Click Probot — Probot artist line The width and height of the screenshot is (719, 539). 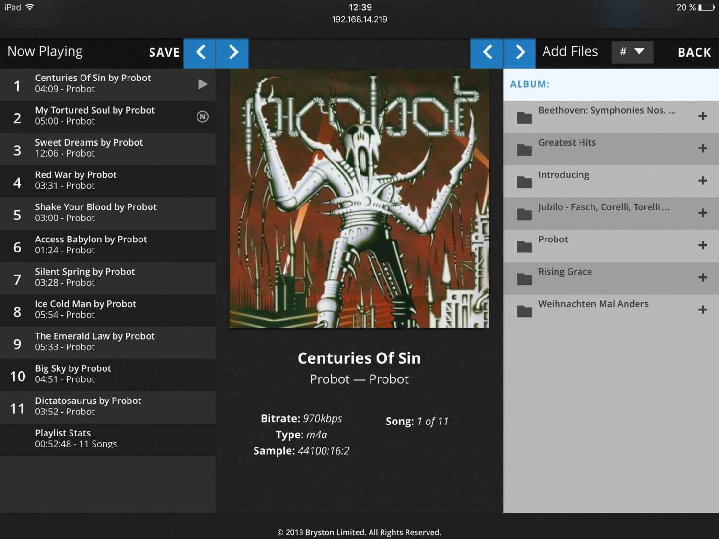pos(359,379)
